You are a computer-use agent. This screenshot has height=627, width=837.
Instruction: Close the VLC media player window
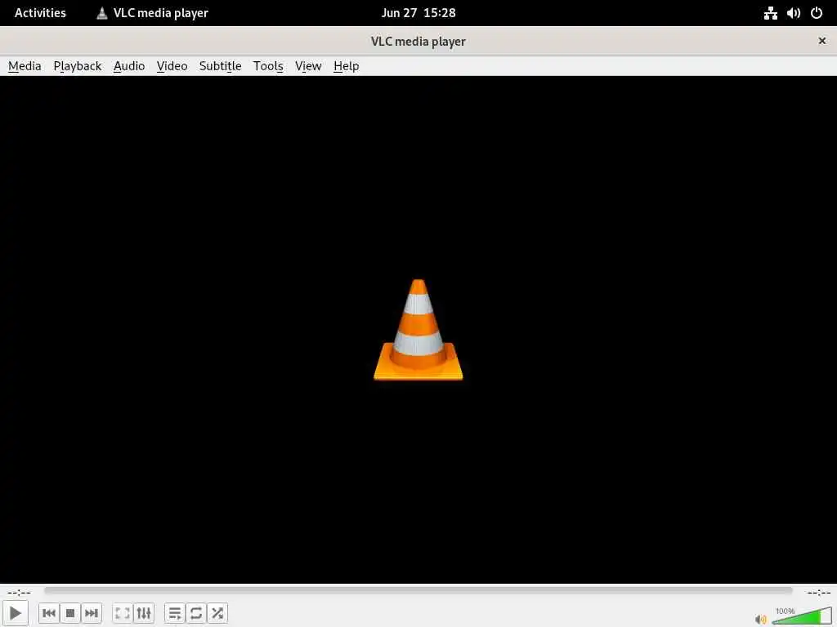(x=822, y=41)
